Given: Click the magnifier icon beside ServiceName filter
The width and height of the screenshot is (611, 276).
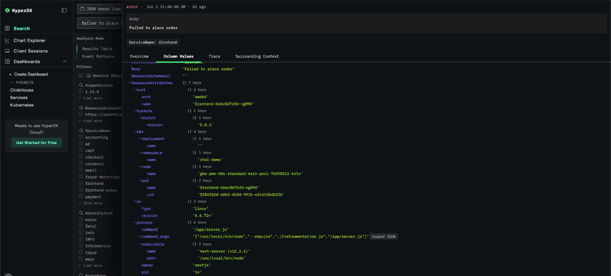Looking at the screenshot, I should [x=81, y=131].
